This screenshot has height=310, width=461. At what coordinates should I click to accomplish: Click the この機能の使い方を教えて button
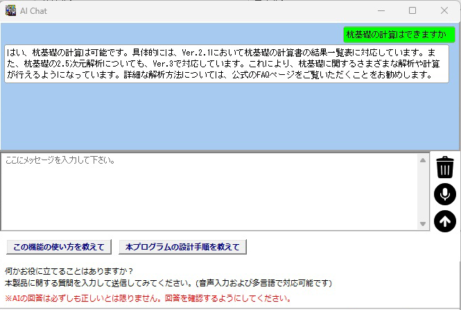coord(59,247)
